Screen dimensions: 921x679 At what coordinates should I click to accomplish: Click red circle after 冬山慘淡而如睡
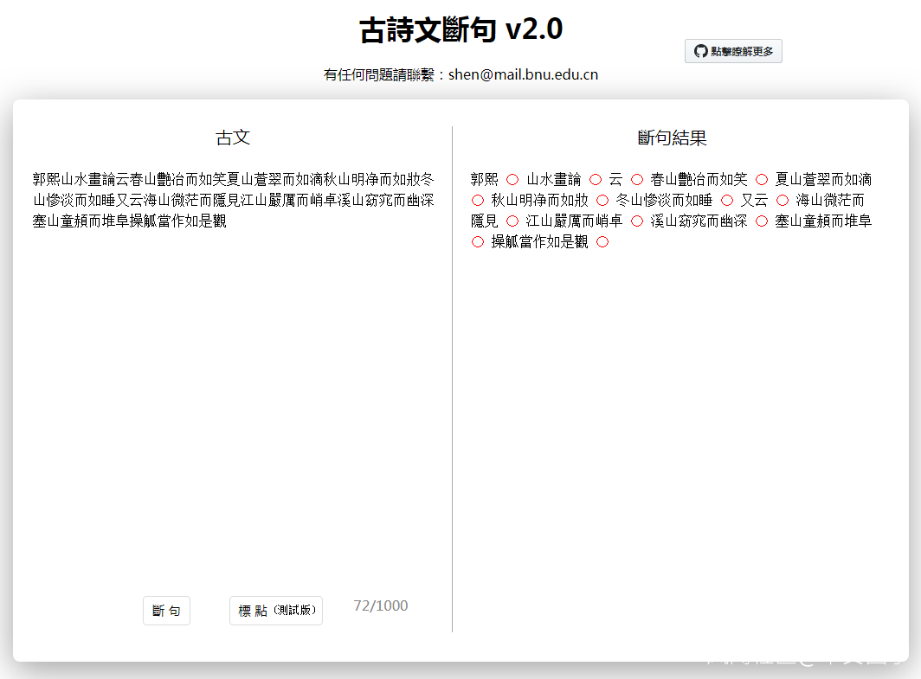[727, 201]
